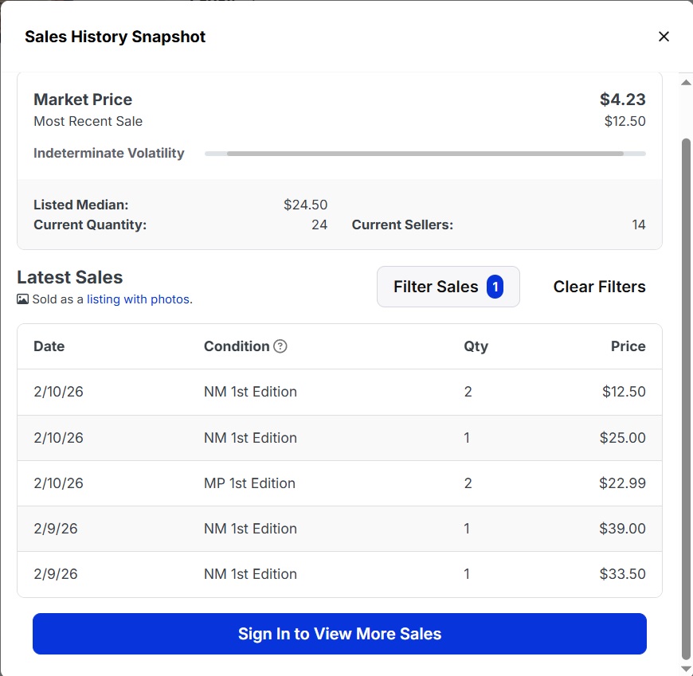Click the Indeterminate Volatility bar
This screenshot has width=693, height=676.
click(x=425, y=153)
